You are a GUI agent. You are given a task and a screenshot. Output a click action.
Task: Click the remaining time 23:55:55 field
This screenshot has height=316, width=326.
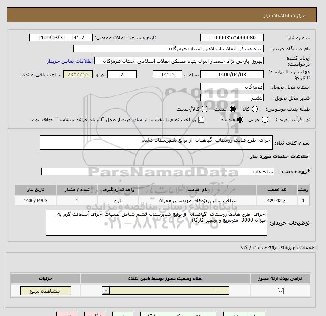coord(78,74)
